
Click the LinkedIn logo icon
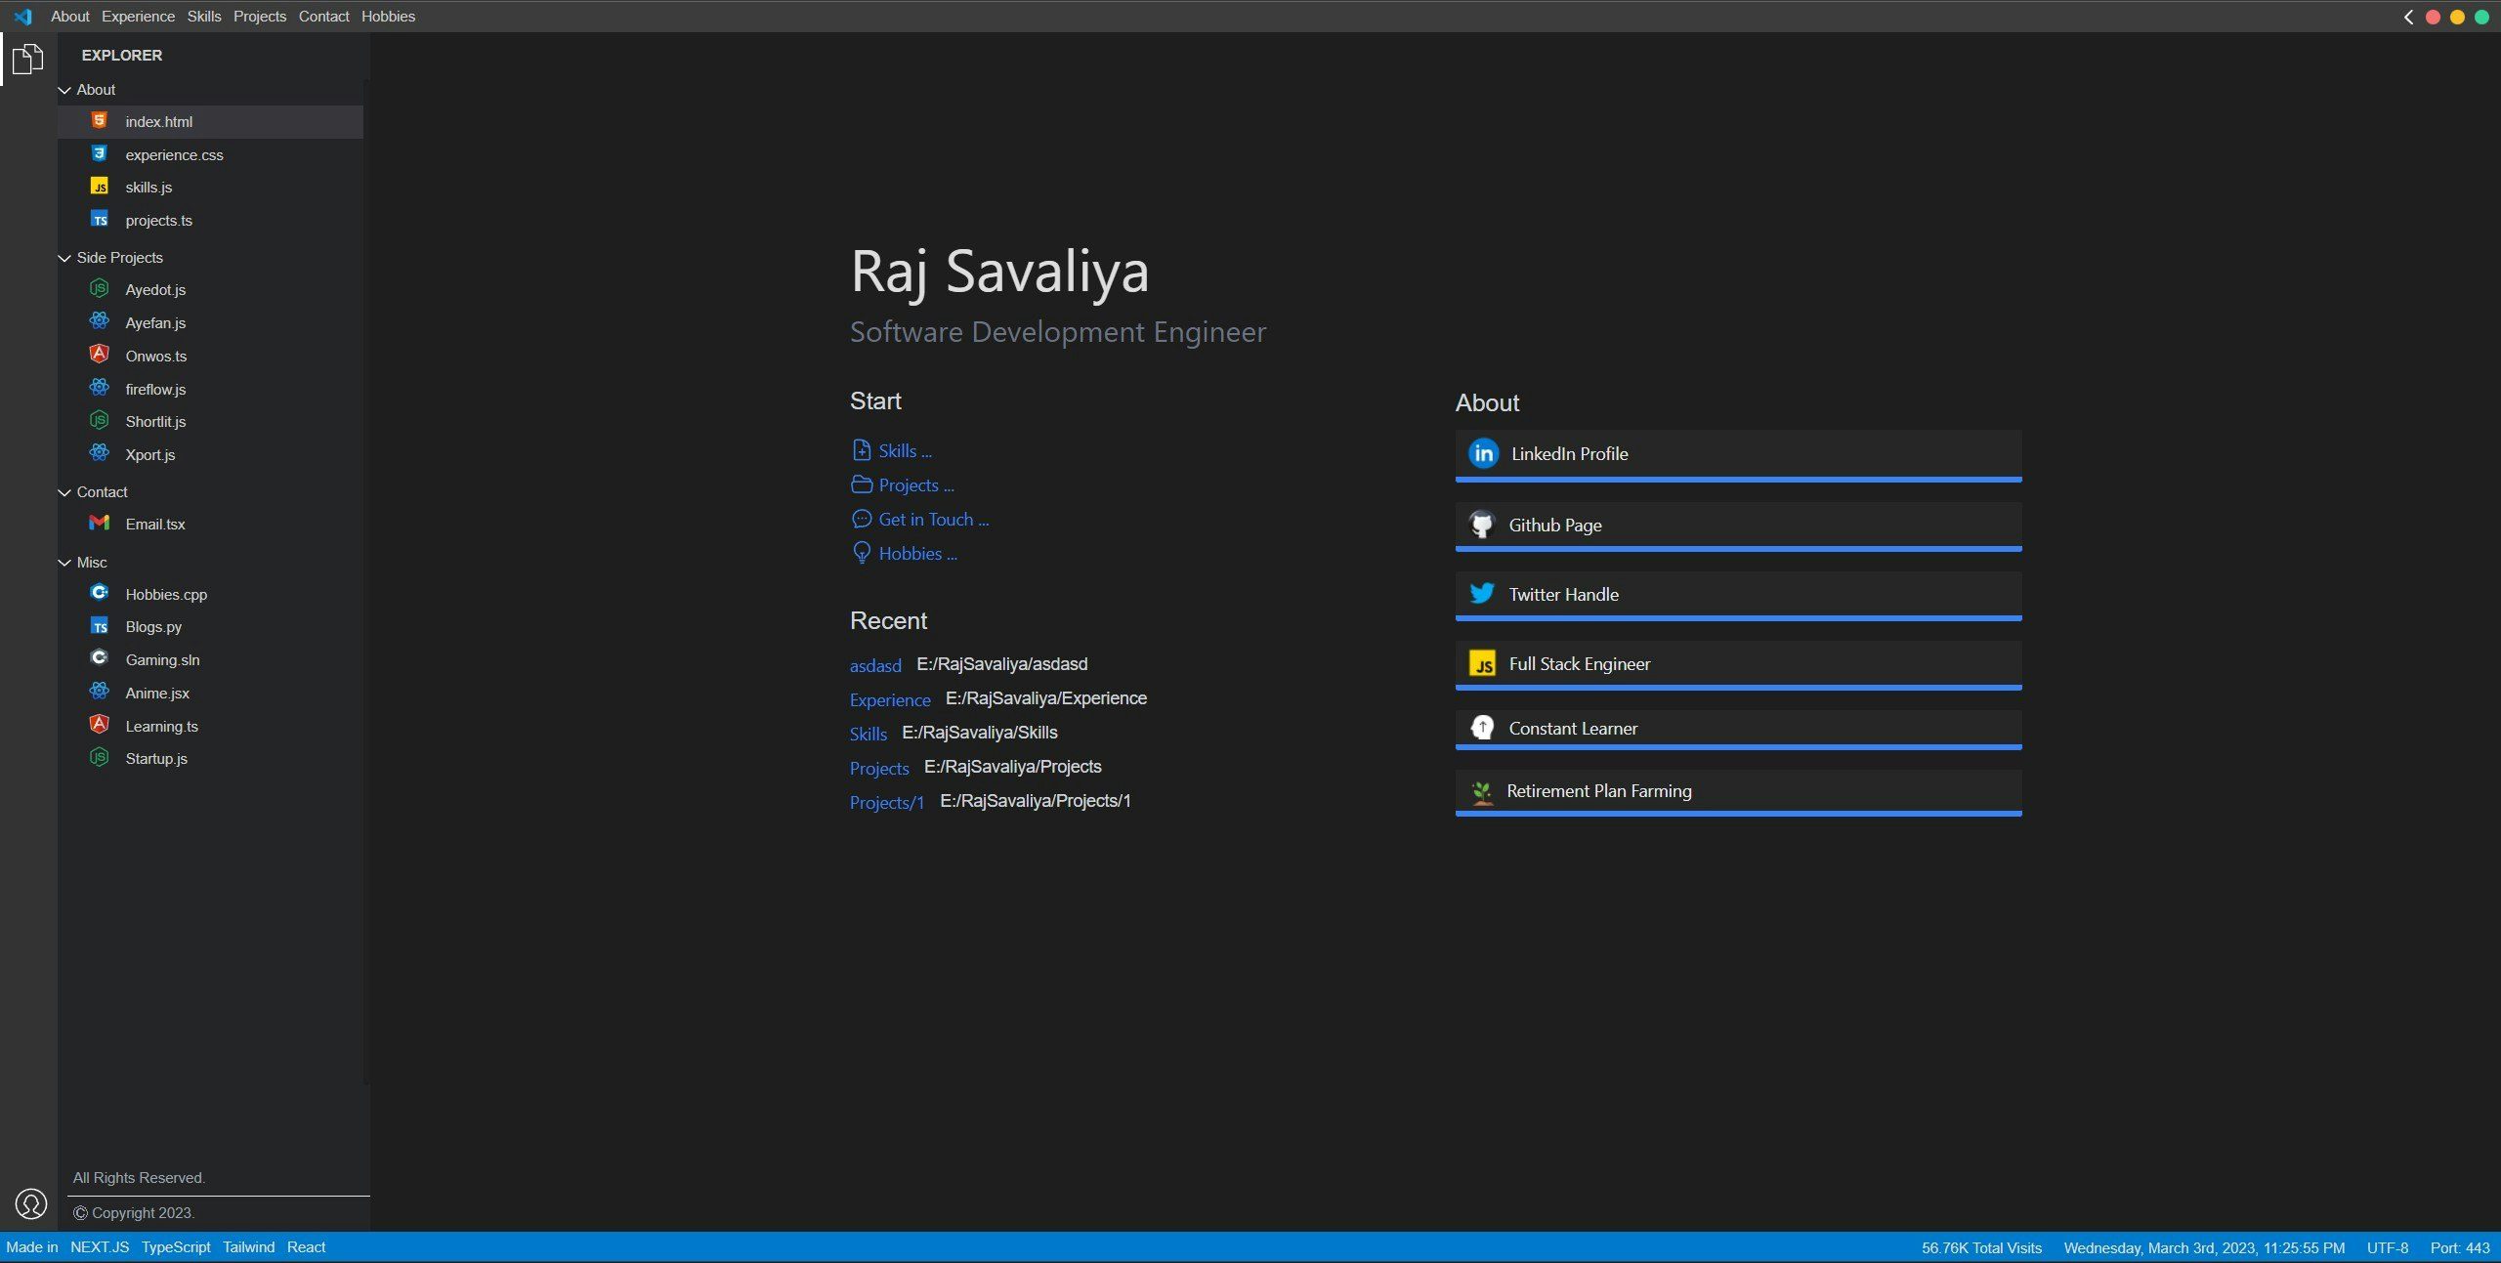click(1483, 453)
